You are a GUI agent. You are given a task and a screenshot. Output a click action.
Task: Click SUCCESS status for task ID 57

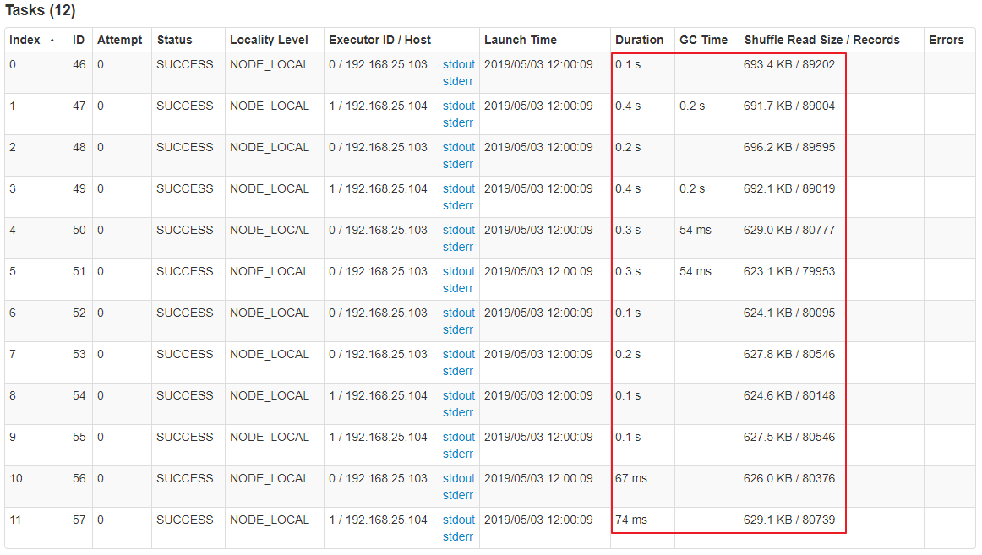point(185,520)
